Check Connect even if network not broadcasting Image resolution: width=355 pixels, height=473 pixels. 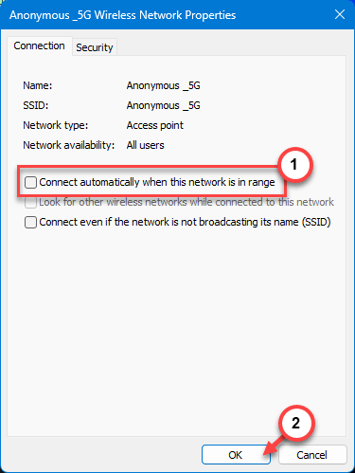[x=30, y=222]
